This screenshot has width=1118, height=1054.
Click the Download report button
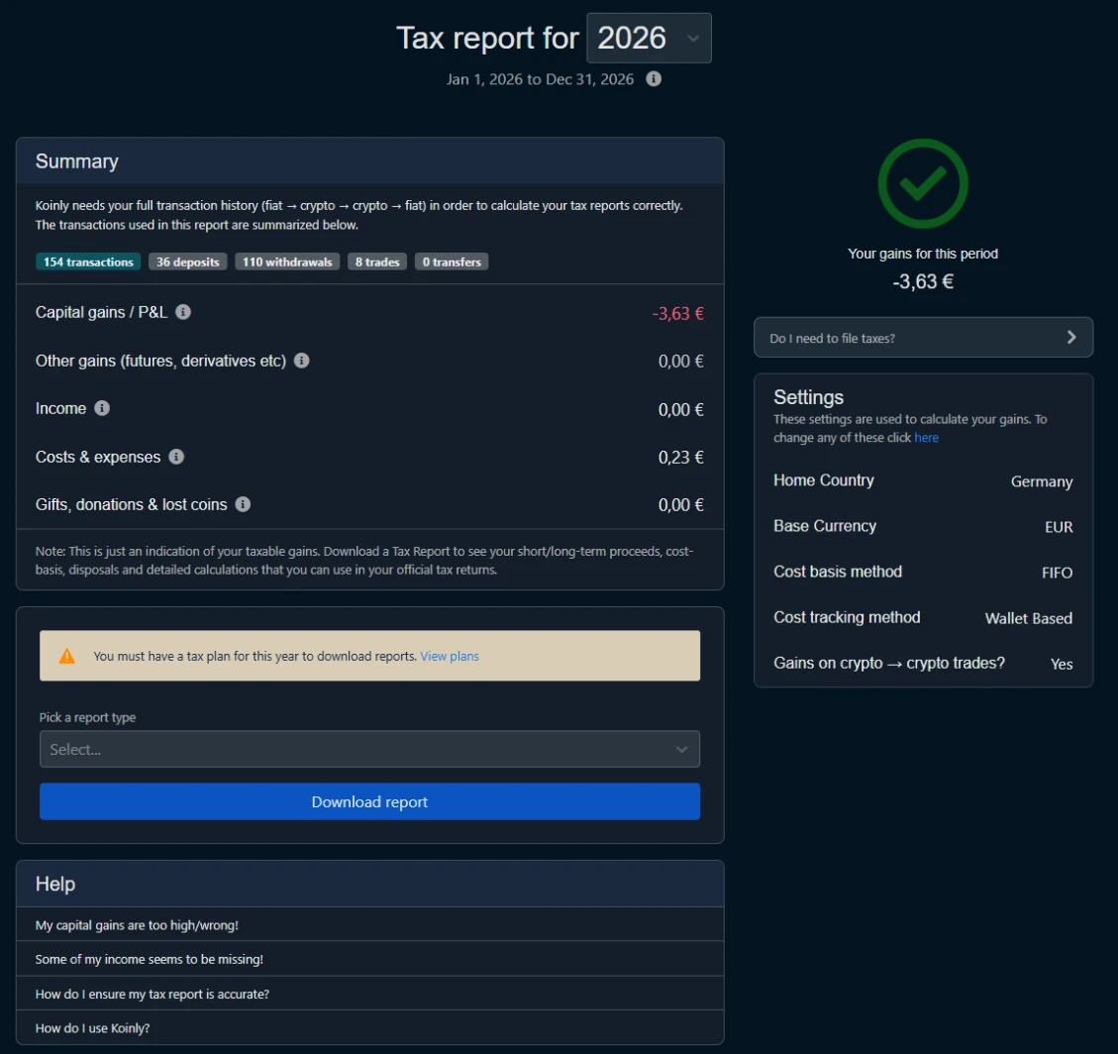(369, 801)
